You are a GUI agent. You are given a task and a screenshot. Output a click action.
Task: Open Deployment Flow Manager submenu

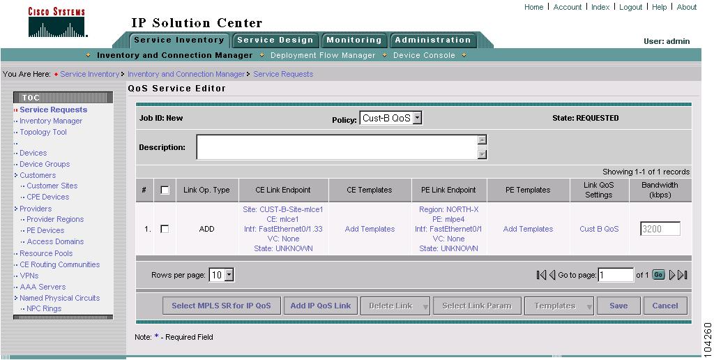coord(323,55)
